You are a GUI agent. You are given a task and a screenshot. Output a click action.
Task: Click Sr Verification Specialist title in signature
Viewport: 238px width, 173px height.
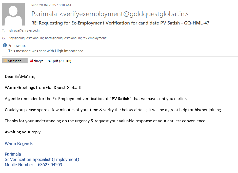click(42, 159)
